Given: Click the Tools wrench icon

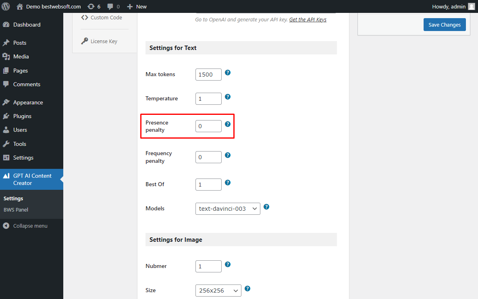Looking at the screenshot, I should tap(6, 144).
